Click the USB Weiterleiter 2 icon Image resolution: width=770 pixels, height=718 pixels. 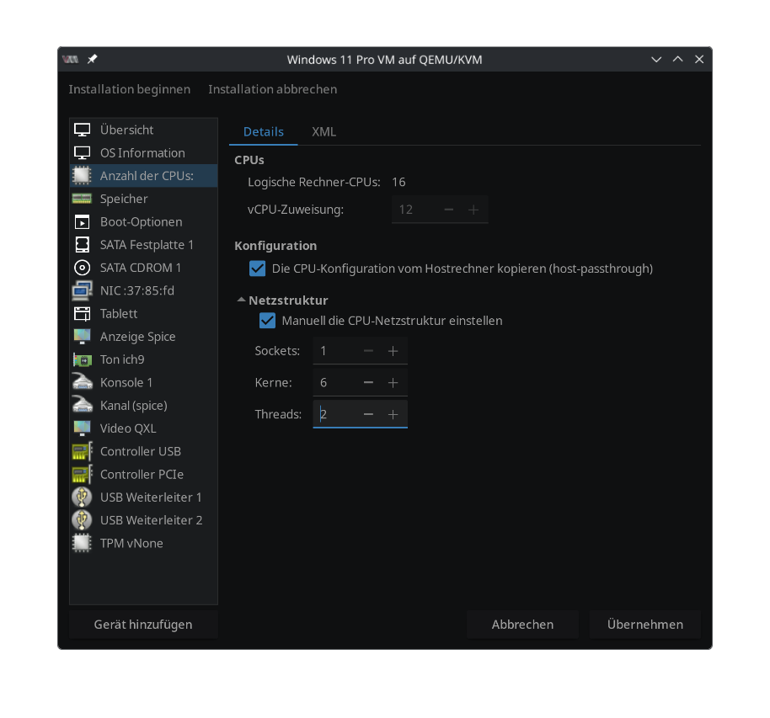coord(82,520)
